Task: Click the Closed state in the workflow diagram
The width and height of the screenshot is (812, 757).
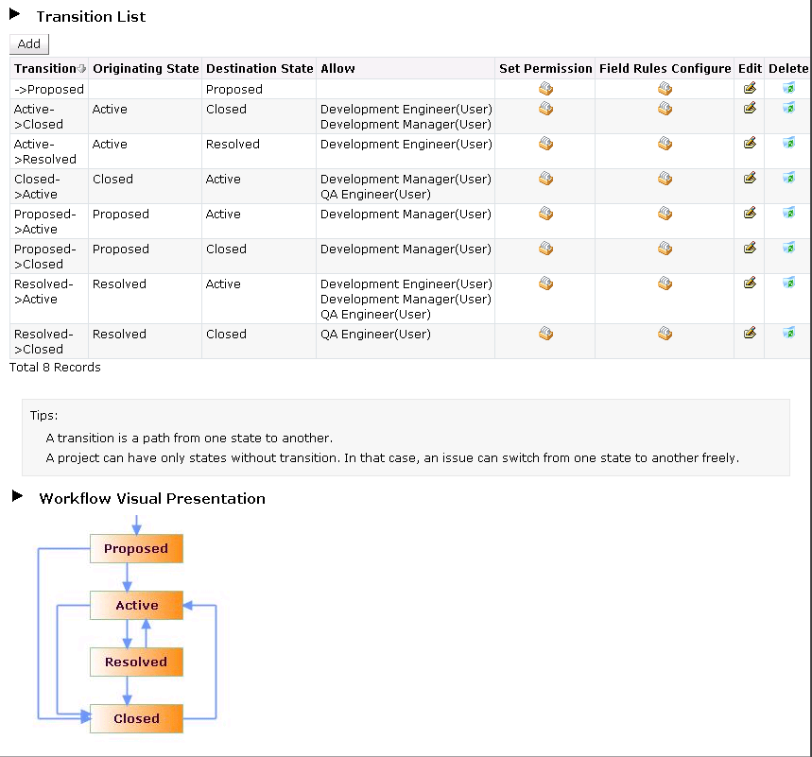Action: 136,718
